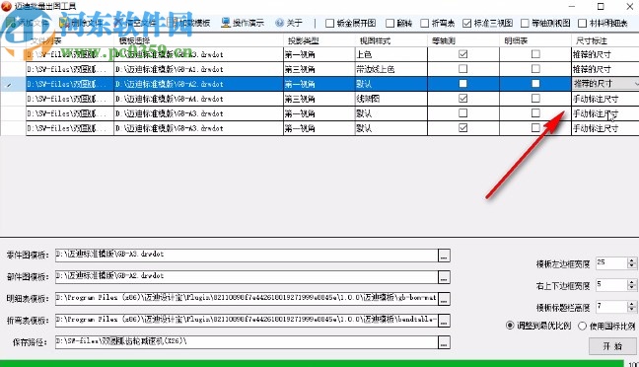Image resolution: width=639 pixels, height=367 pixels.
Task: Click the GB-A4.drwdot template cell
Action: (x=198, y=99)
